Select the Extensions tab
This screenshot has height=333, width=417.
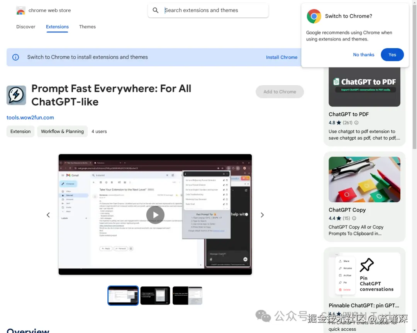coord(57,27)
